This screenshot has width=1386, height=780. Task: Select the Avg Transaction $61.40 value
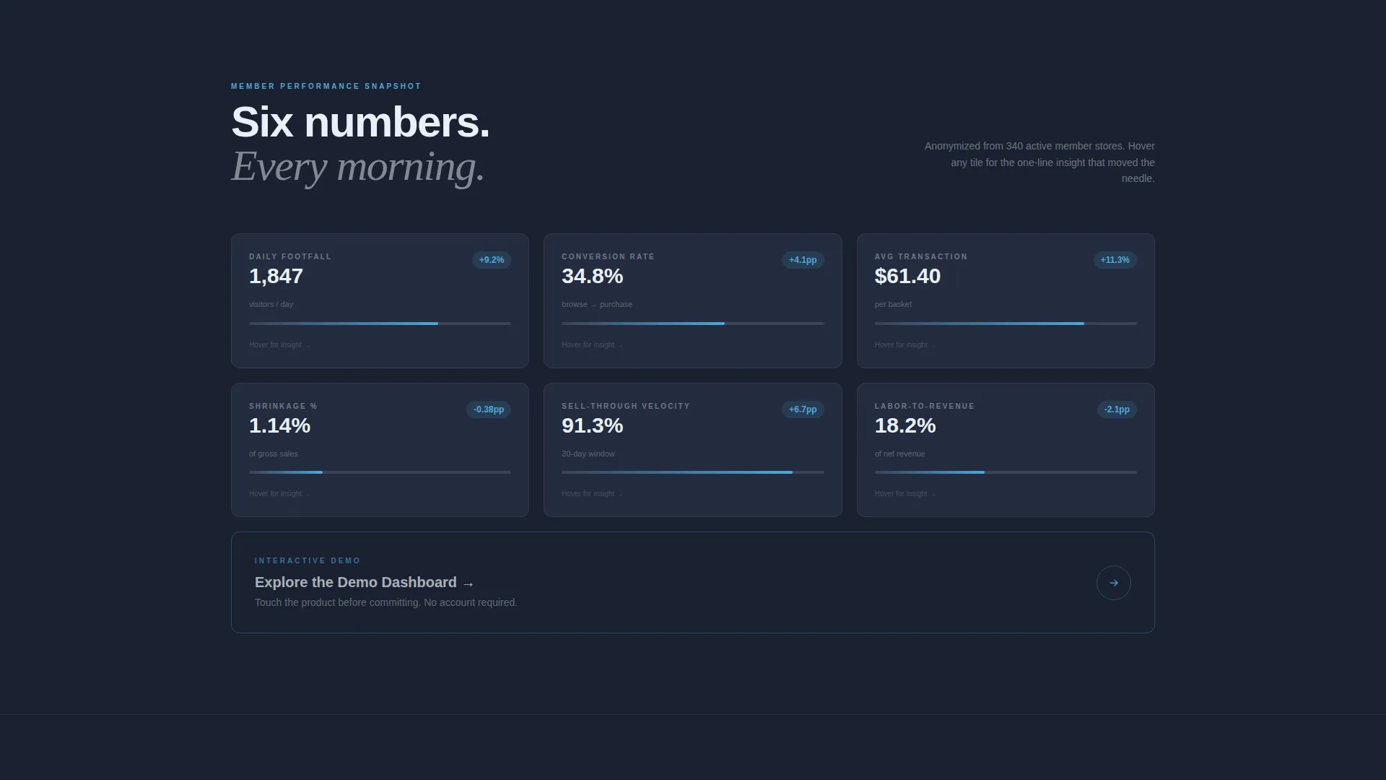coord(907,276)
